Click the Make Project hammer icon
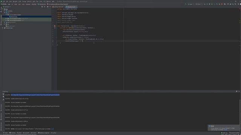241x135 pixels. pos(186,4)
